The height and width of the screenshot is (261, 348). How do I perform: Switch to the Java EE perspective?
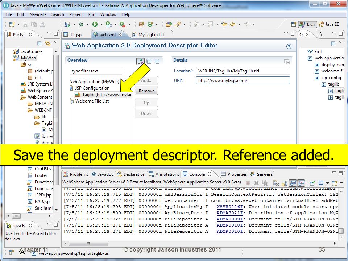click(329, 24)
